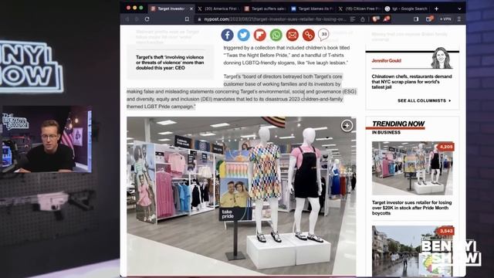Open Jennifer Gould columnist link
Viewport: 494px width, 278px height.
[x=386, y=60]
